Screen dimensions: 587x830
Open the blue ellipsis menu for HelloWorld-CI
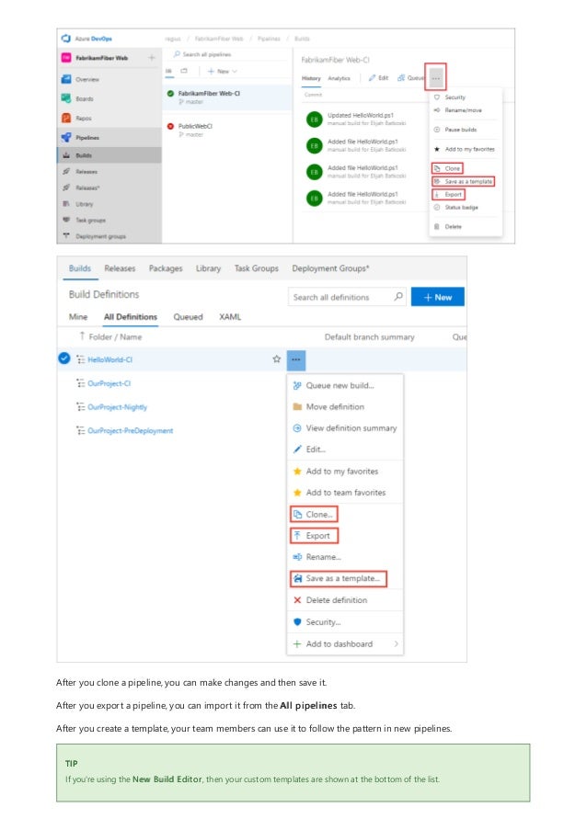point(296,359)
